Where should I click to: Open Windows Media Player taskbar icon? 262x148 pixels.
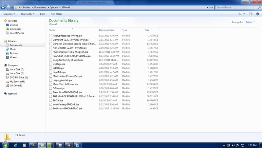(x=24, y=145)
